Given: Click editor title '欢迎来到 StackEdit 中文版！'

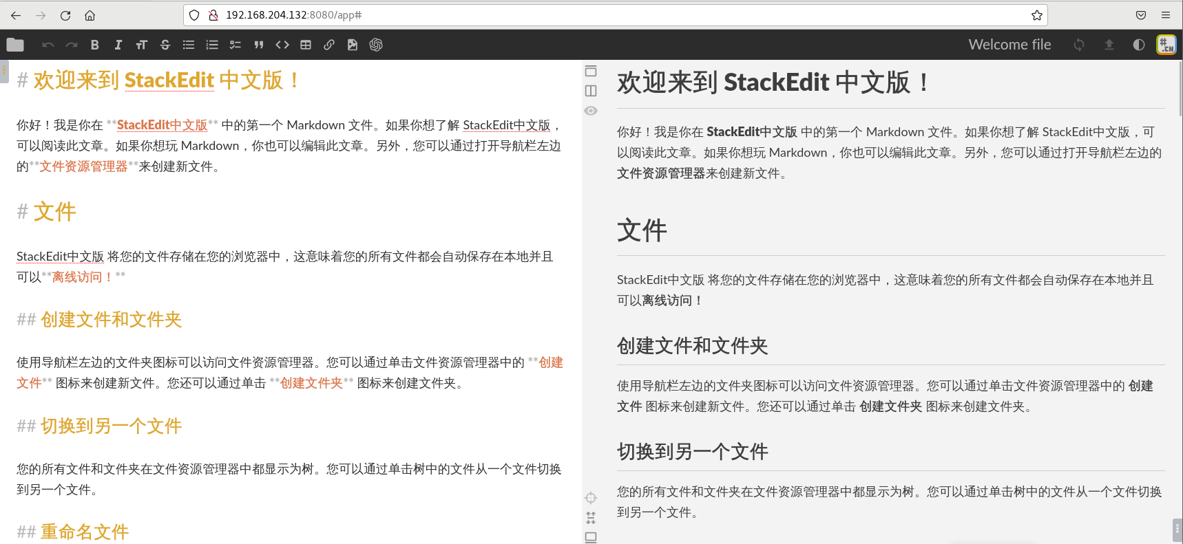Looking at the screenshot, I should 168,80.
